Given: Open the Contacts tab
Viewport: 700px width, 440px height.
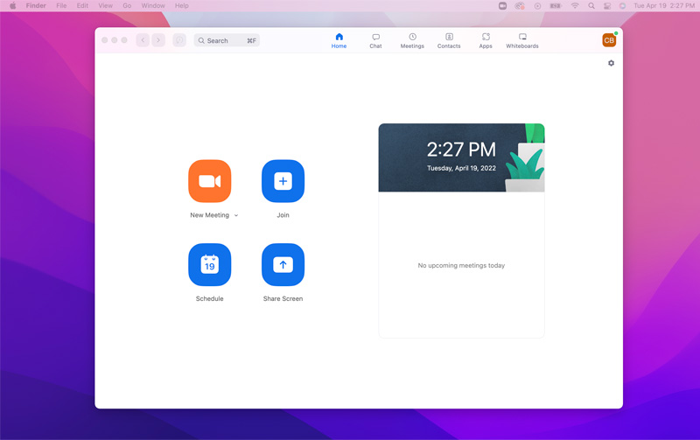Looking at the screenshot, I should pos(449,40).
